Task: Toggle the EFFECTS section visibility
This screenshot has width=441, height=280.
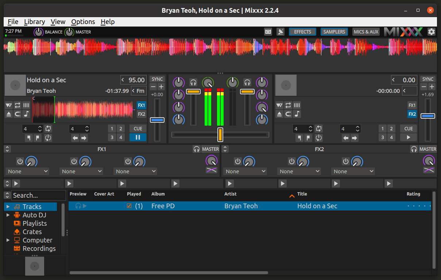Action: pos(302,32)
